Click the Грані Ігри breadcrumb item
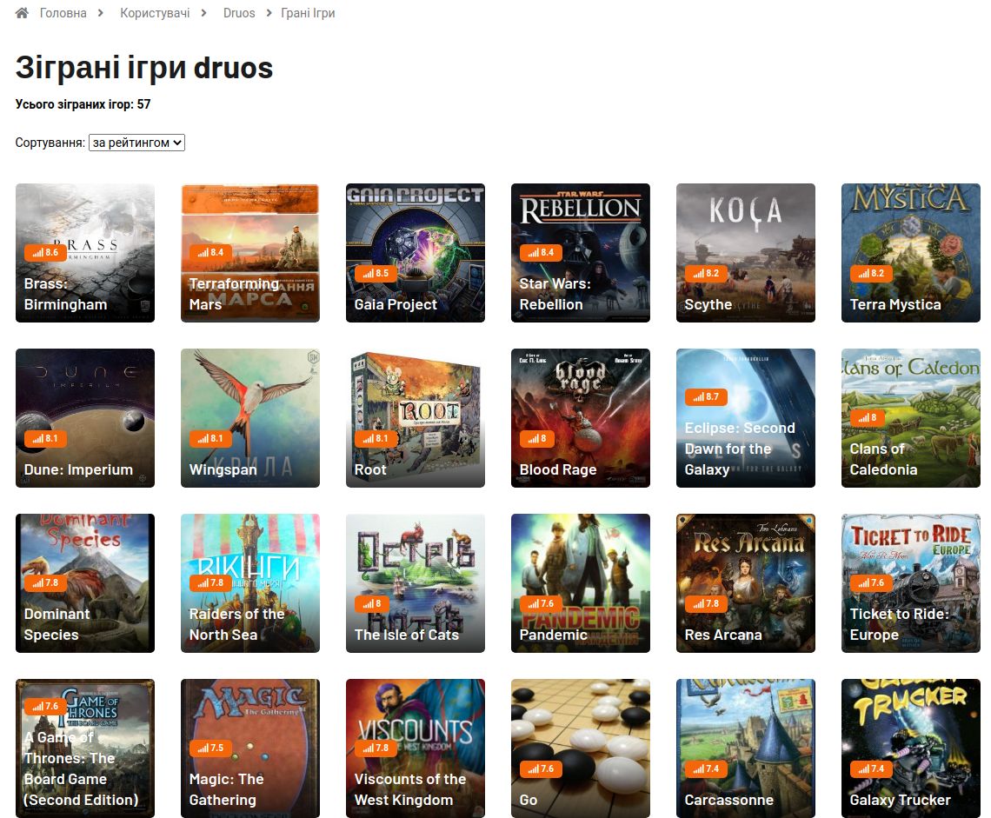The height and width of the screenshot is (818, 991). (x=308, y=13)
